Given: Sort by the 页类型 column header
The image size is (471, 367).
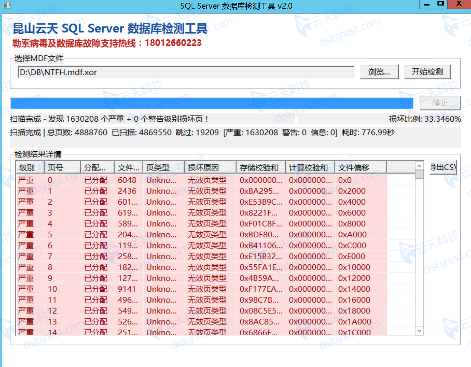Looking at the screenshot, I should 164,168.
